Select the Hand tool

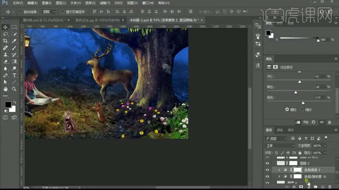coord(5,89)
